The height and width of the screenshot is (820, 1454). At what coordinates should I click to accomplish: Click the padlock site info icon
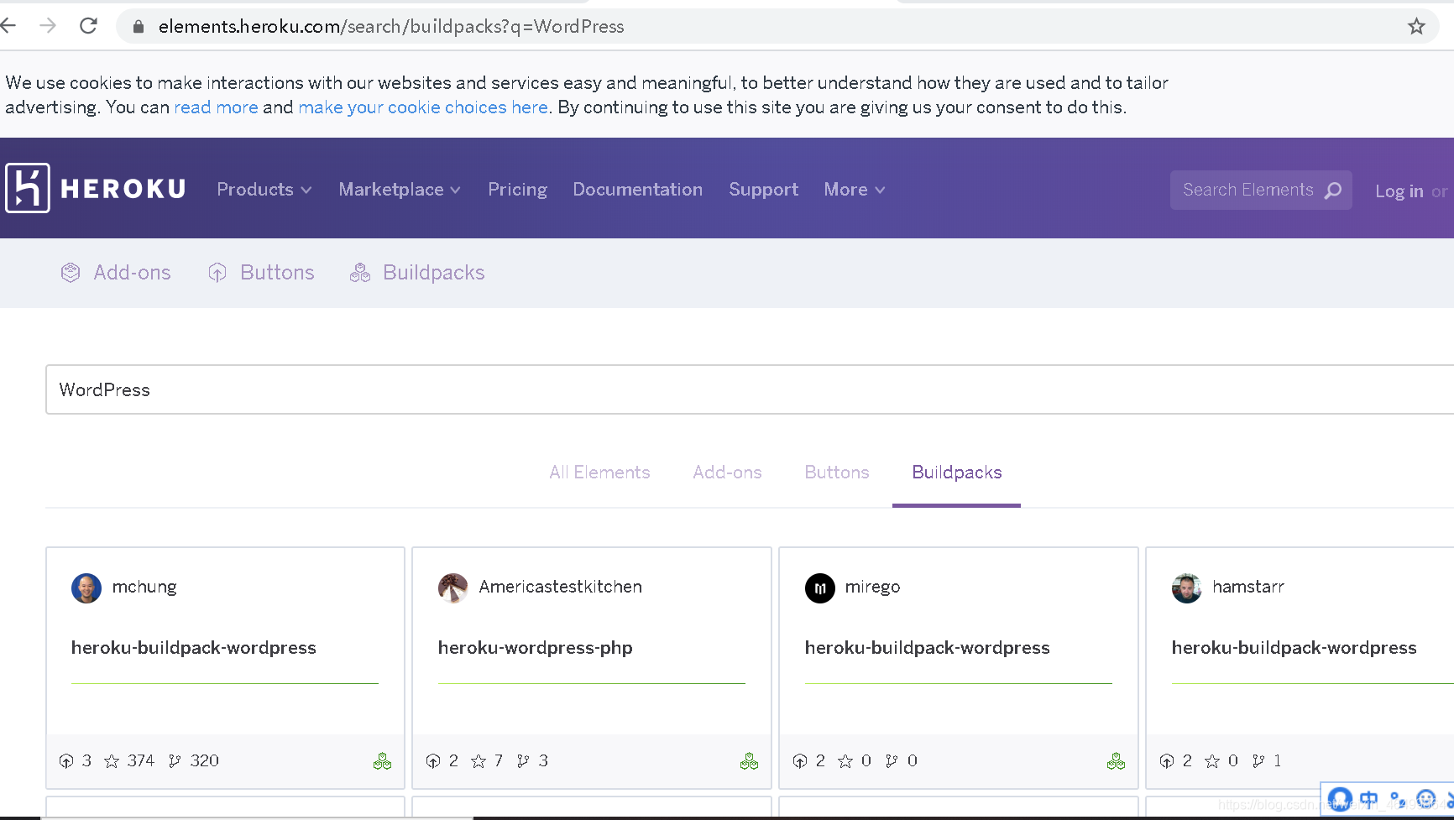[x=139, y=27]
